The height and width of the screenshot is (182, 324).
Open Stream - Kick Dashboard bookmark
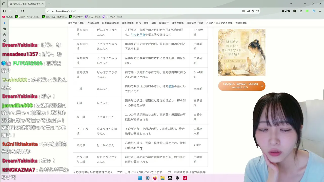pyautogui.click(x=28, y=17)
